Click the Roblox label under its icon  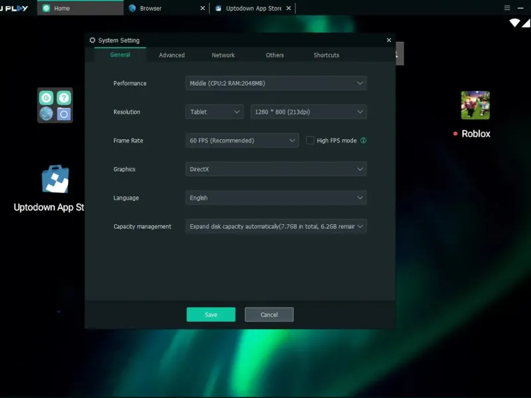(476, 134)
